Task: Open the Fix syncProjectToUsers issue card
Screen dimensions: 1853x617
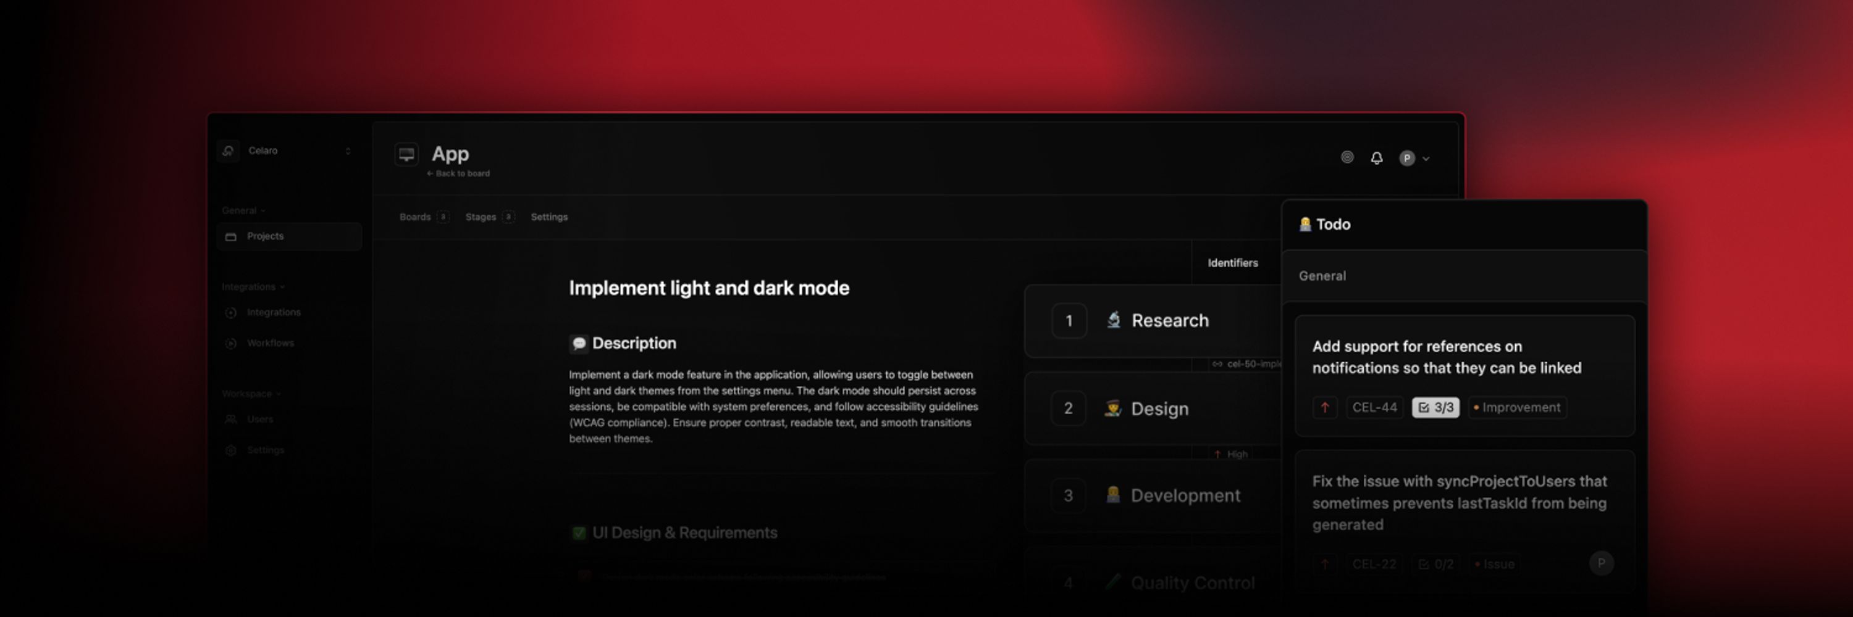Action: [x=1464, y=521]
